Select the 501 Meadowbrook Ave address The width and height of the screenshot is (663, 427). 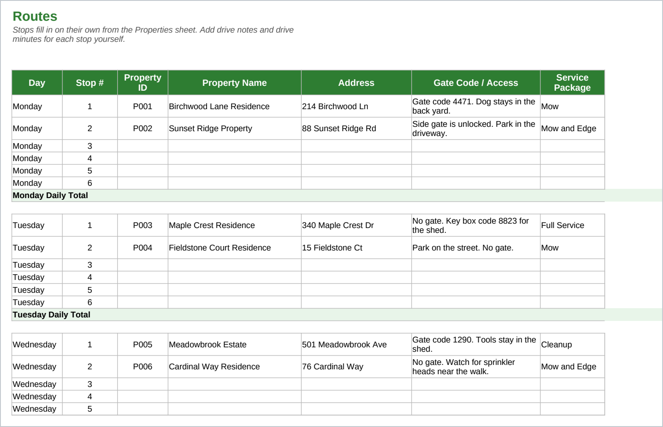point(356,345)
